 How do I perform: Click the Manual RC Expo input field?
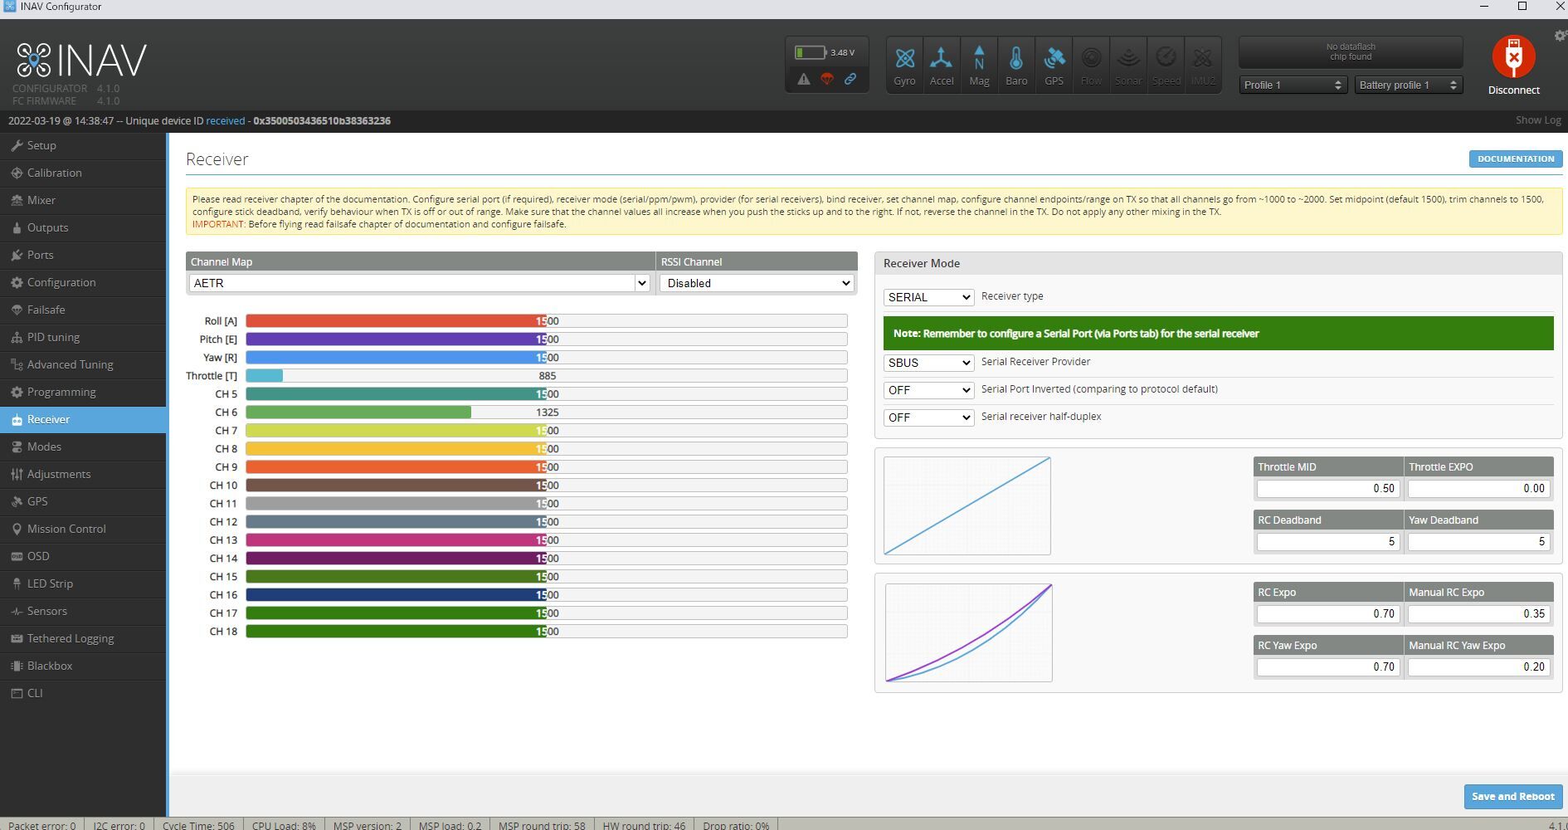point(1478,614)
